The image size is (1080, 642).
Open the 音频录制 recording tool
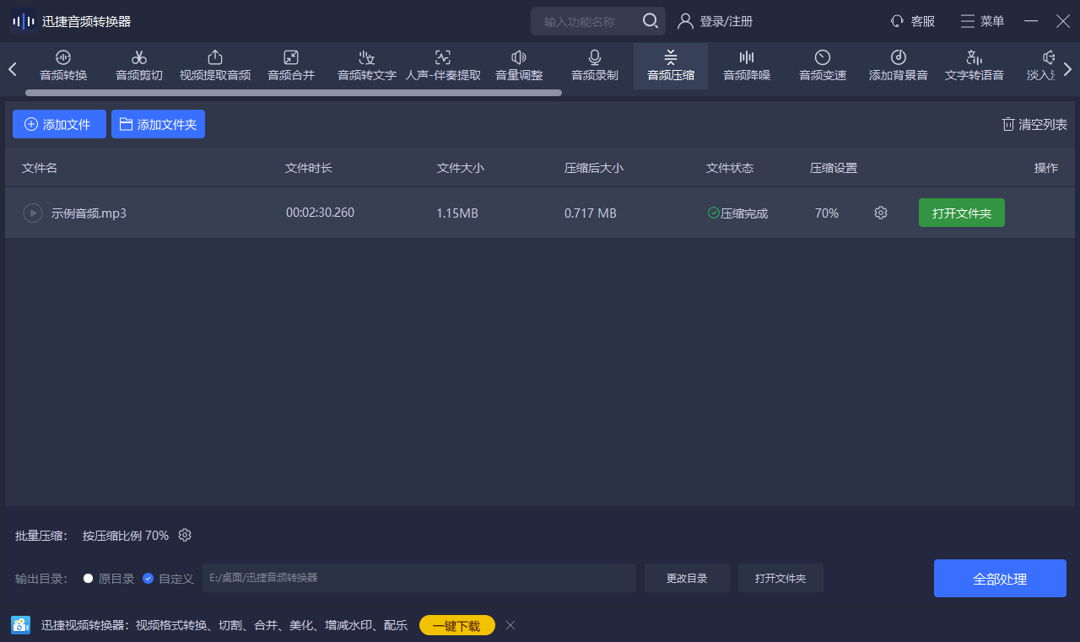point(595,66)
